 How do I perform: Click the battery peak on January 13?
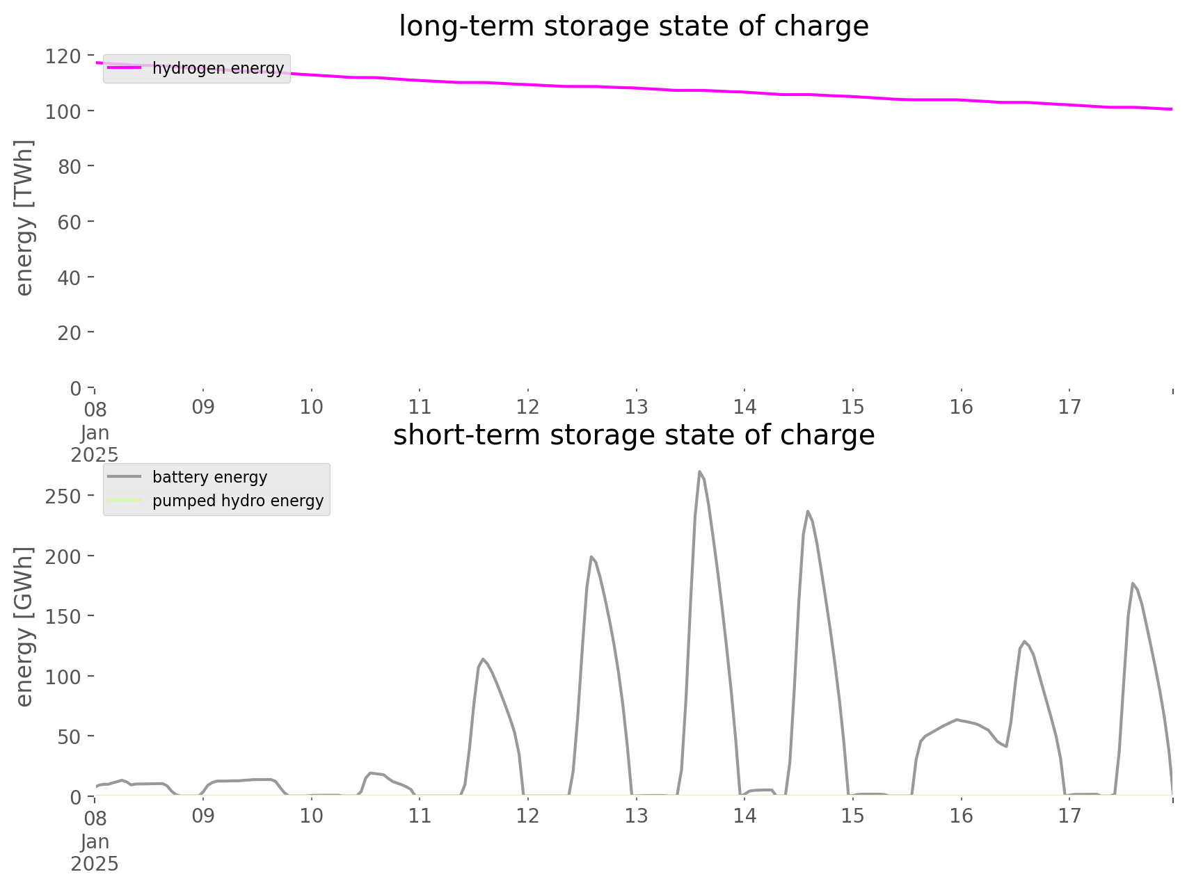699,471
